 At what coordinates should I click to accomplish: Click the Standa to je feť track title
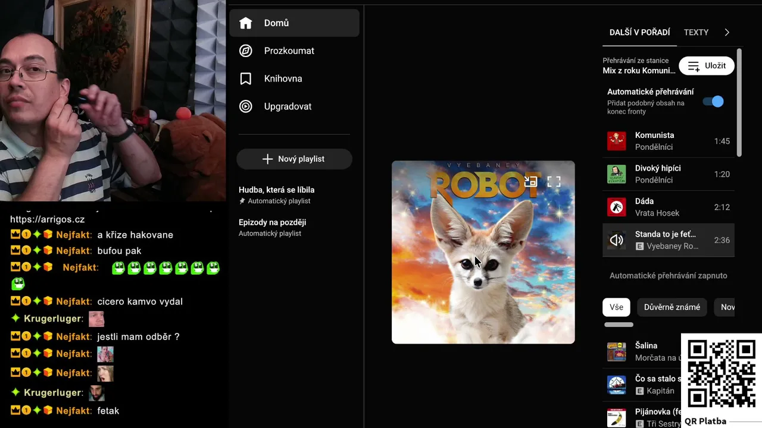coord(666,234)
